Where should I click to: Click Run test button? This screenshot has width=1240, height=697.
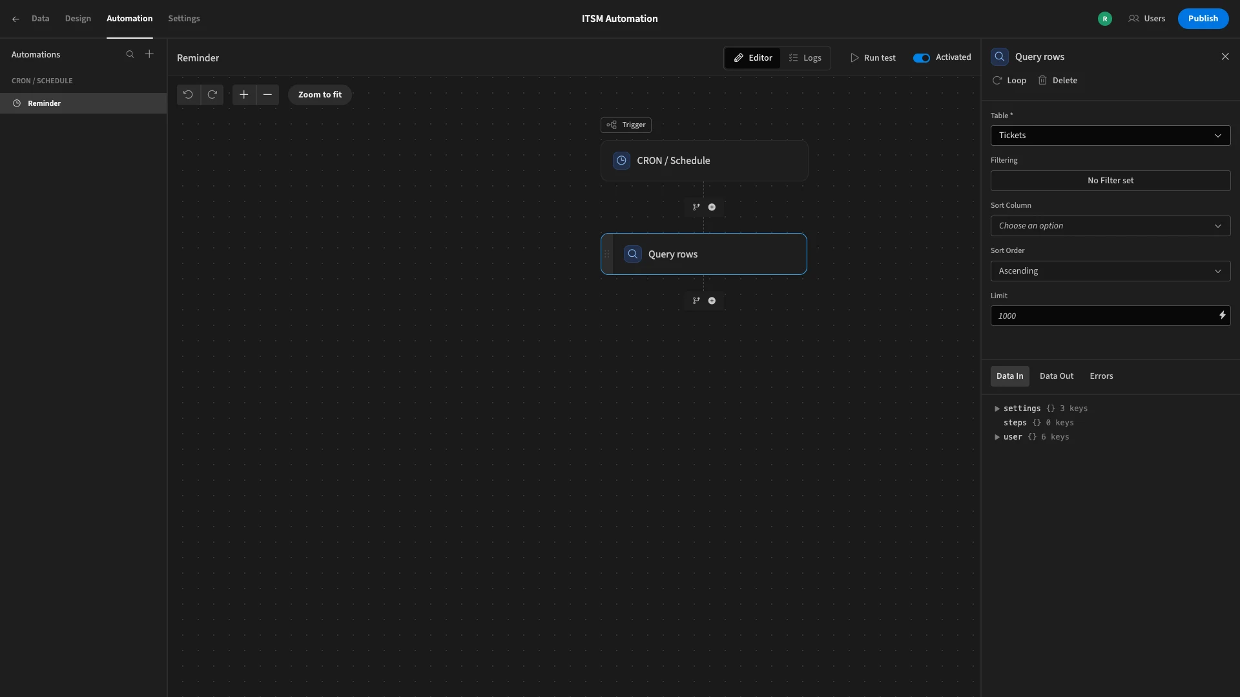(x=873, y=58)
